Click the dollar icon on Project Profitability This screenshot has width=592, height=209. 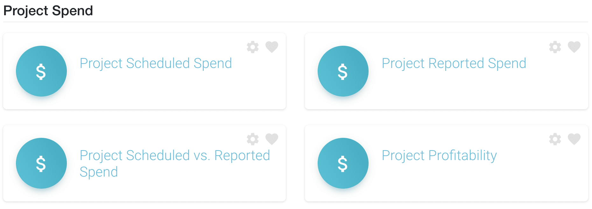click(343, 163)
